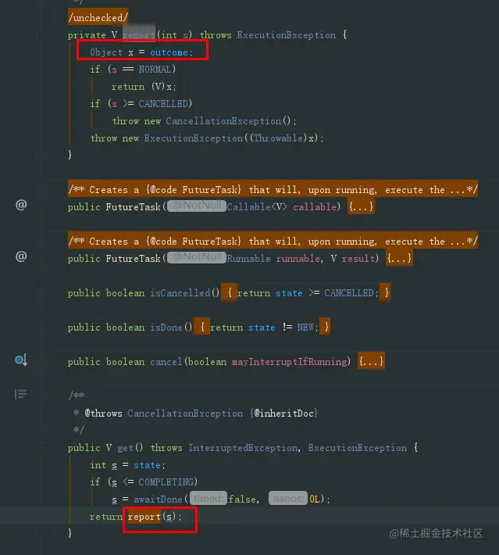Expand the folded /unchecked/ annotation
The height and width of the screenshot is (555, 499).
click(98, 17)
